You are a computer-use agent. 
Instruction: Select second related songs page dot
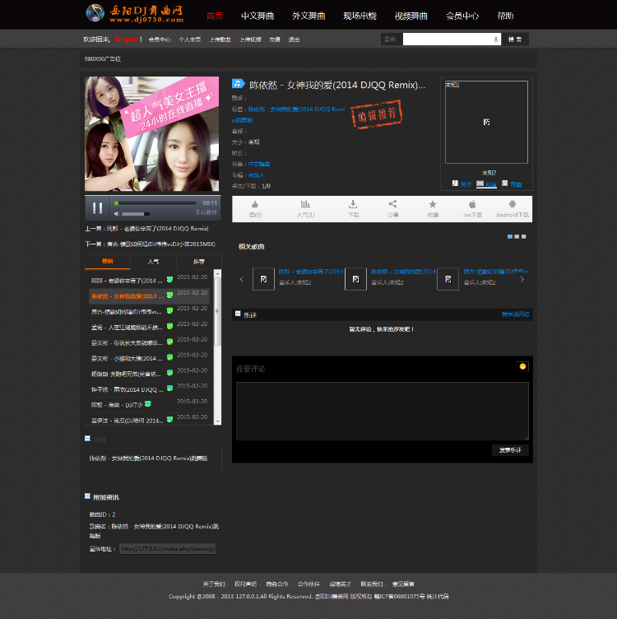pyautogui.click(x=517, y=236)
